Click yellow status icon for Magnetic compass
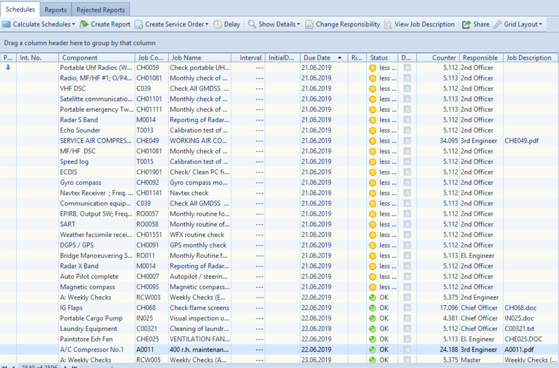This screenshot has height=368, width=559. coord(372,287)
